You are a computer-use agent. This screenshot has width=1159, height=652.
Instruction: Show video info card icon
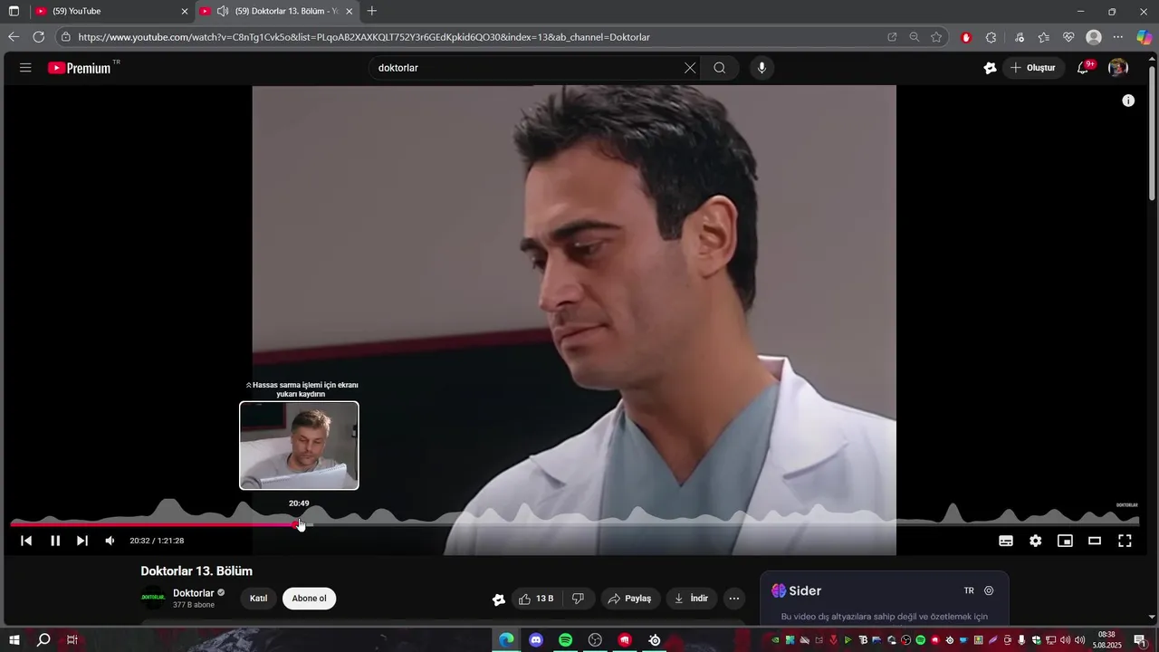1128,101
